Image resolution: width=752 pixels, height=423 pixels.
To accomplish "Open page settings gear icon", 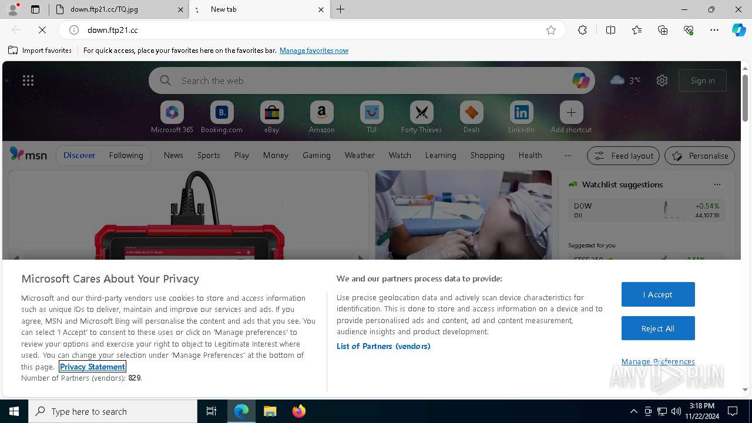I will [x=662, y=80].
